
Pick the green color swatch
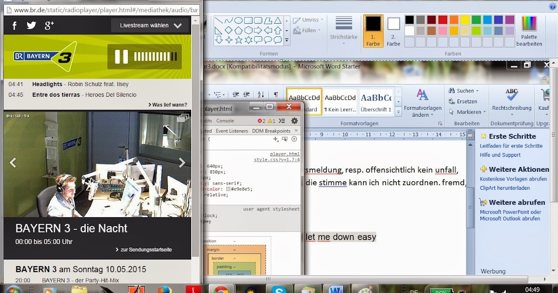point(476,20)
